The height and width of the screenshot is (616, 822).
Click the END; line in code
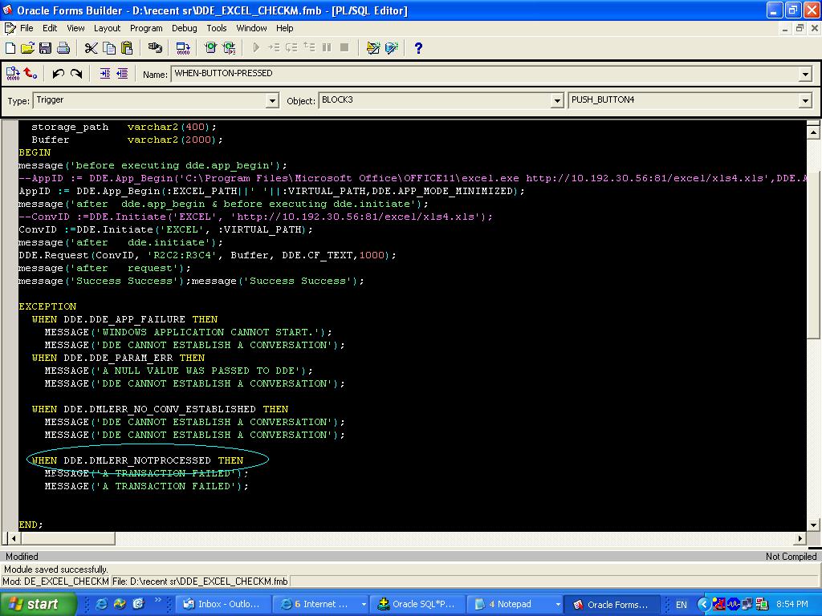pyautogui.click(x=31, y=525)
